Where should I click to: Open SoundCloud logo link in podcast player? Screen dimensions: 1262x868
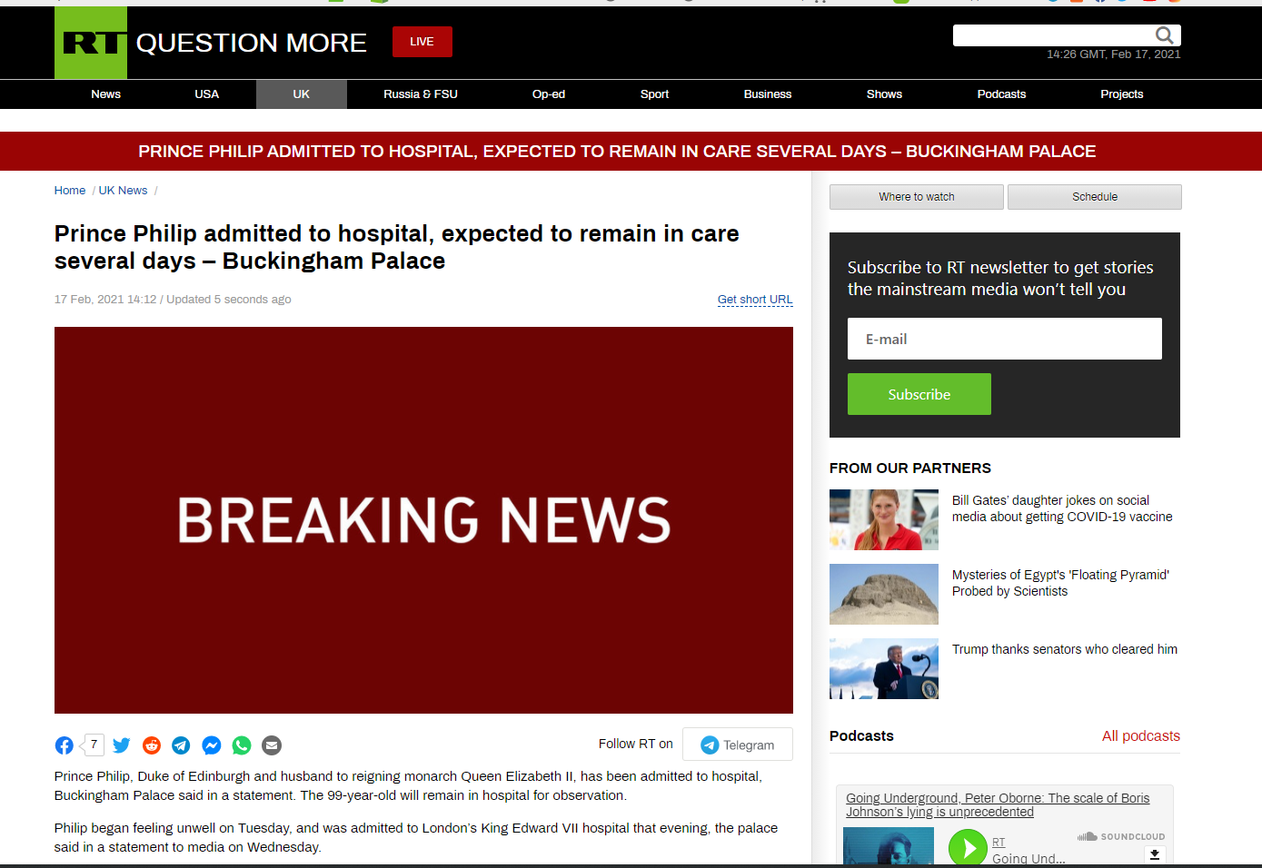pyautogui.click(x=1121, y=836)
